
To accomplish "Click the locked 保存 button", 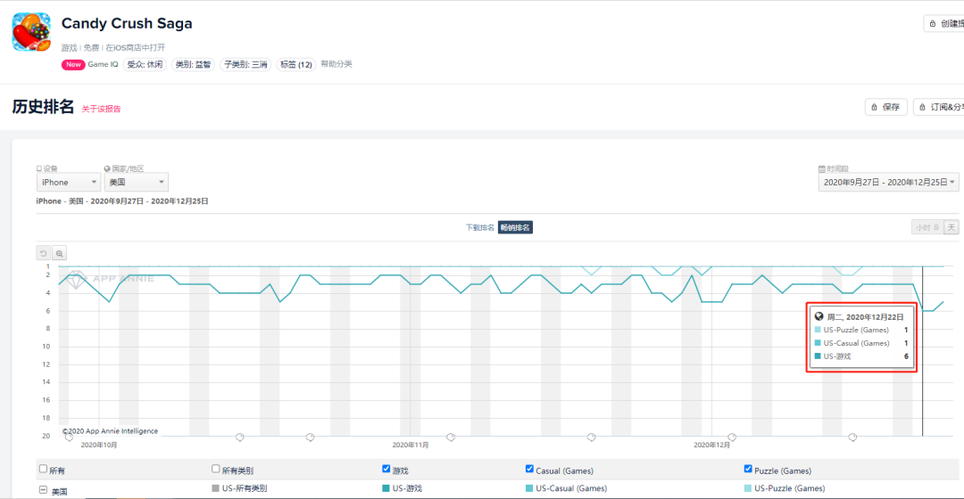I will click(886, 107).
